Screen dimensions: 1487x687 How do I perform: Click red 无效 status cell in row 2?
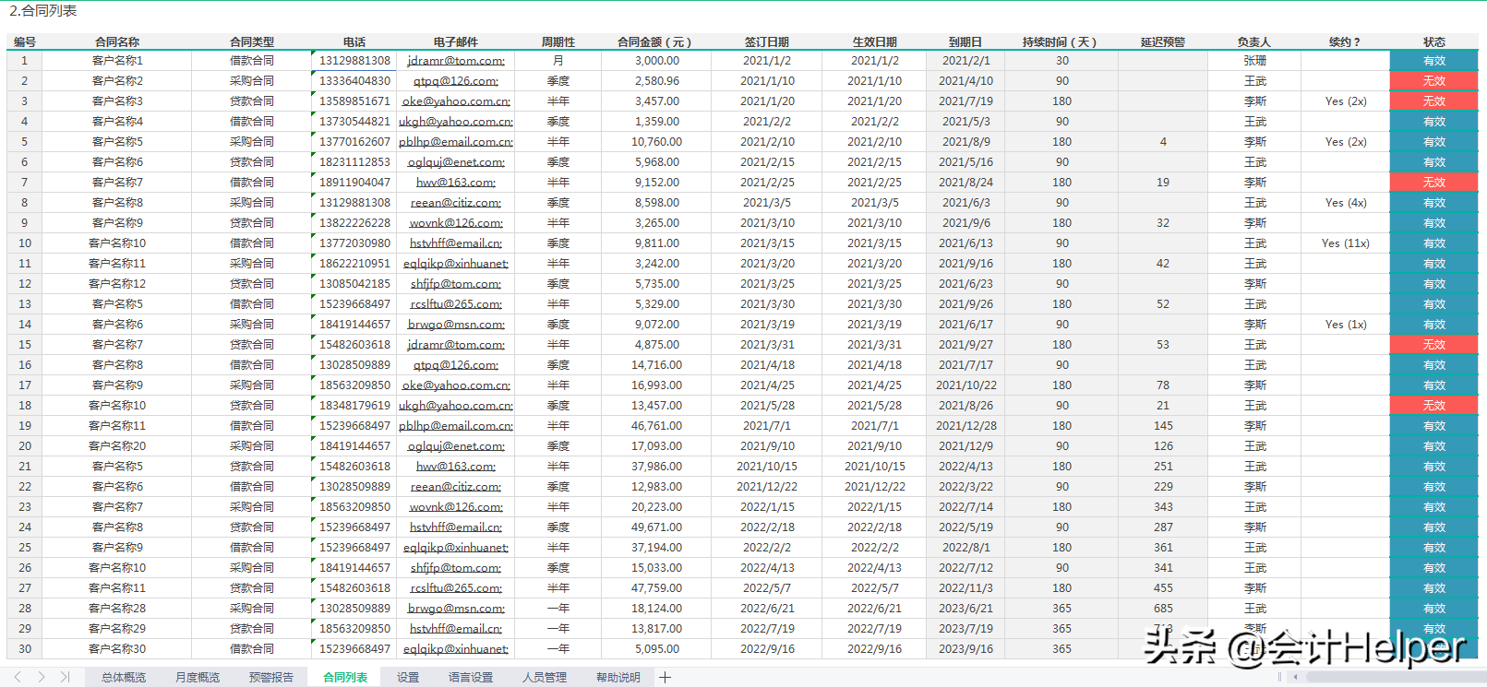(x=1433, y=81)
